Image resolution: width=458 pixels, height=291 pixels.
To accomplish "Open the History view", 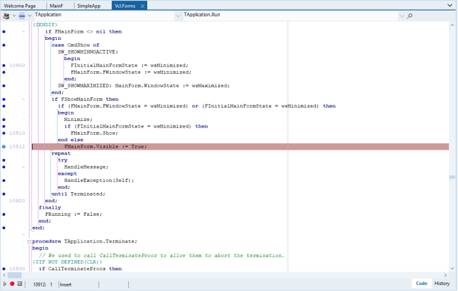I will click(x=442, y=283).
